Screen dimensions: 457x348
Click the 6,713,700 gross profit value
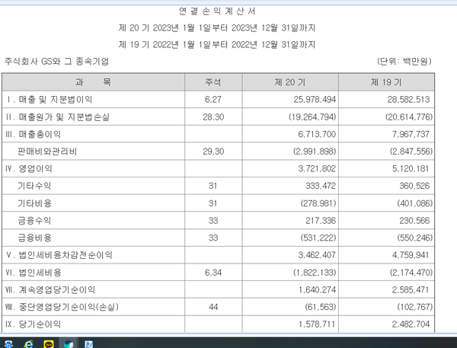tap(317, 134)
